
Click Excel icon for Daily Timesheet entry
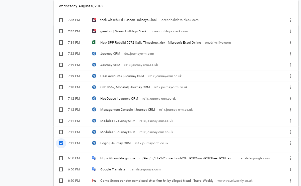tap(94, 43)
